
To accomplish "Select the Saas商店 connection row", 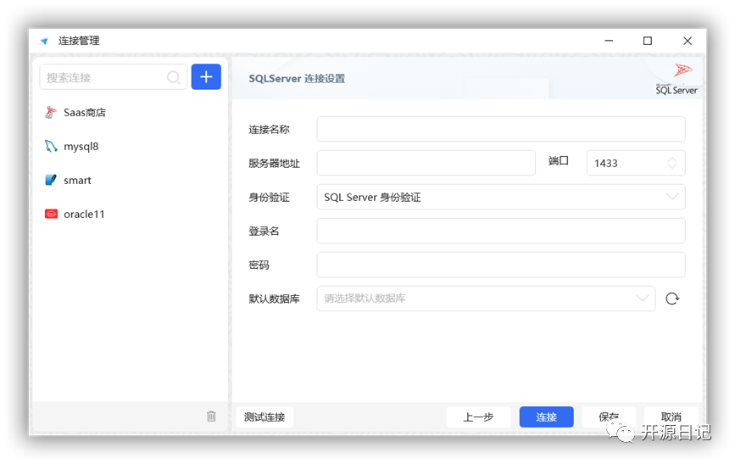I will pyautogui.click(x=130, y=113).
